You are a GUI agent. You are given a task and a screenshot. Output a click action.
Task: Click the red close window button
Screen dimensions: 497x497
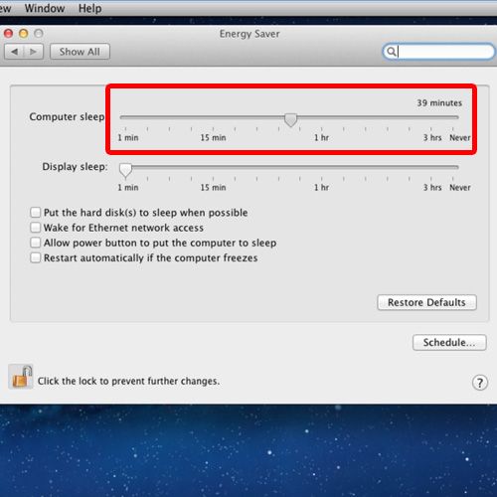tap(8, 33)
